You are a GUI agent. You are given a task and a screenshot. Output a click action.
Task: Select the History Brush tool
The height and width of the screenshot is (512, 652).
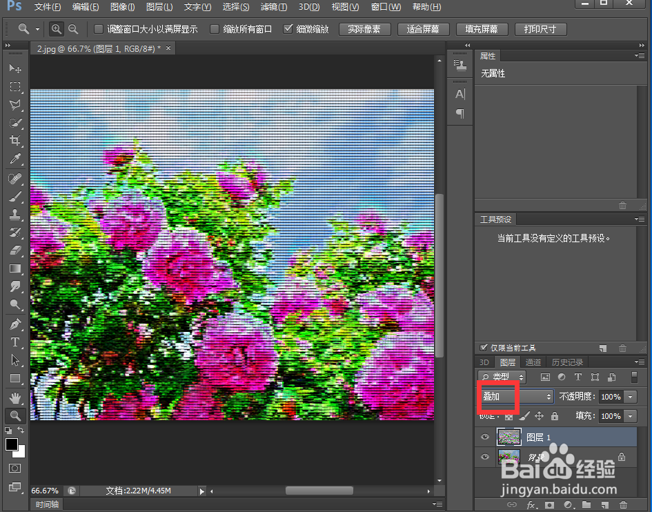coord(15,233)
